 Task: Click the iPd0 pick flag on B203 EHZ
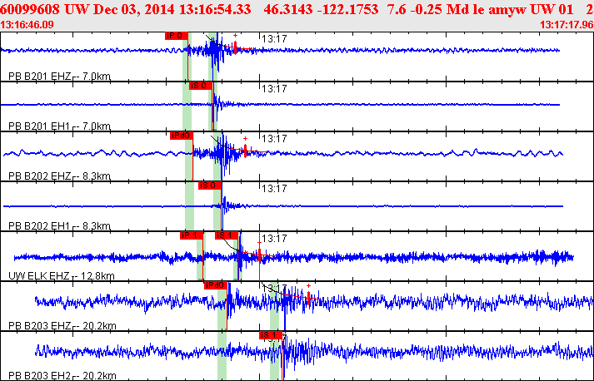tap(215, 285)
